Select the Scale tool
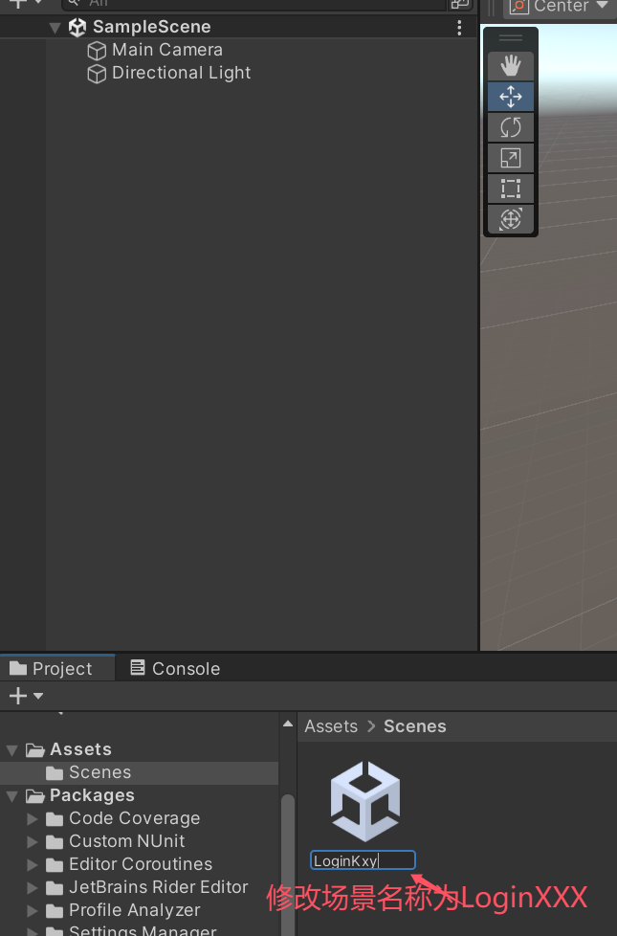Screen dimensions: 617x936 [x=511, y=158]
